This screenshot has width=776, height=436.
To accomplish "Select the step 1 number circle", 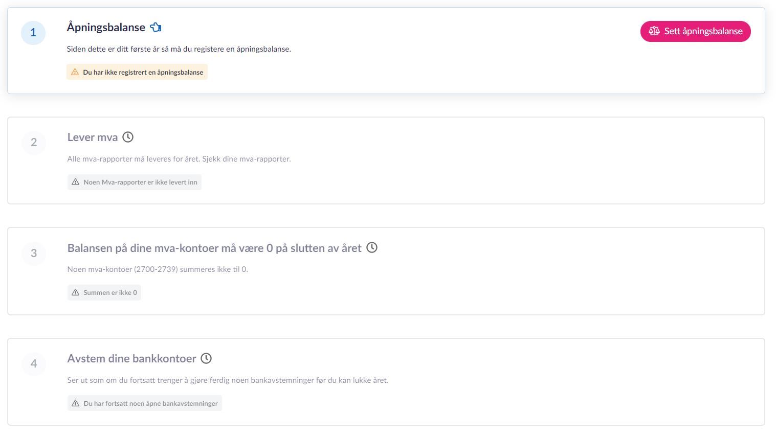I will coord(33,33).
